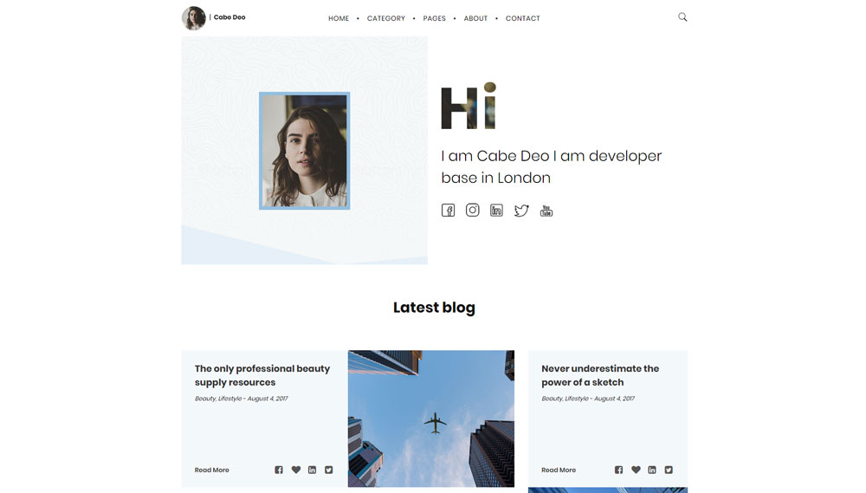Open the airplane and skyscrapers blog image

pyautogui.click(x=430, y=418)
